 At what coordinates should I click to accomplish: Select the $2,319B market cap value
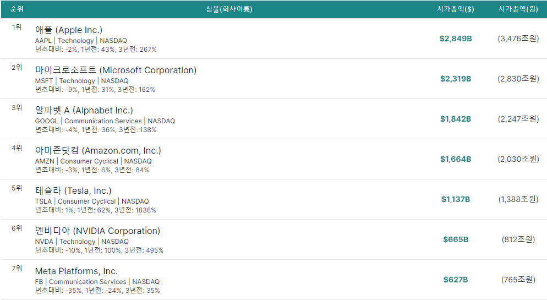tap(456, 79)
